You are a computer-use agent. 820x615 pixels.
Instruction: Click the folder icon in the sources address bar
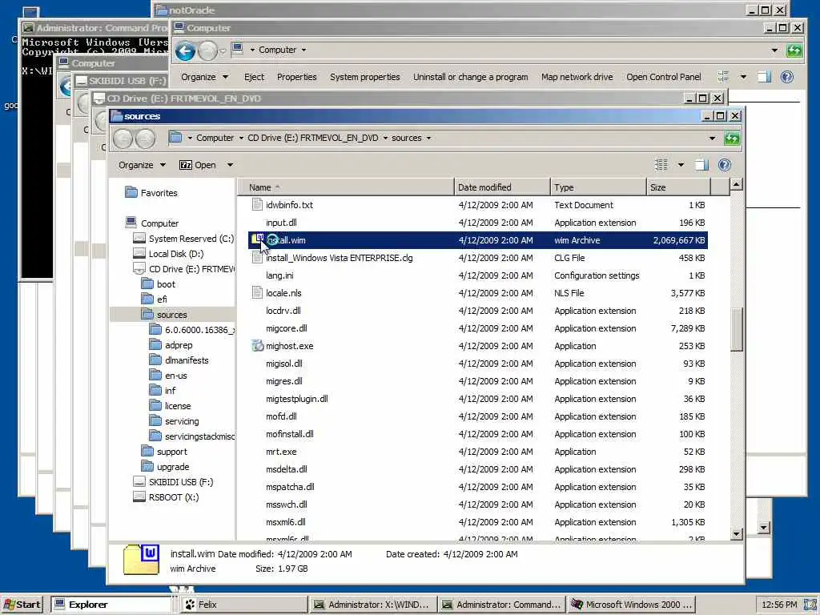click(x=175, y=138)
